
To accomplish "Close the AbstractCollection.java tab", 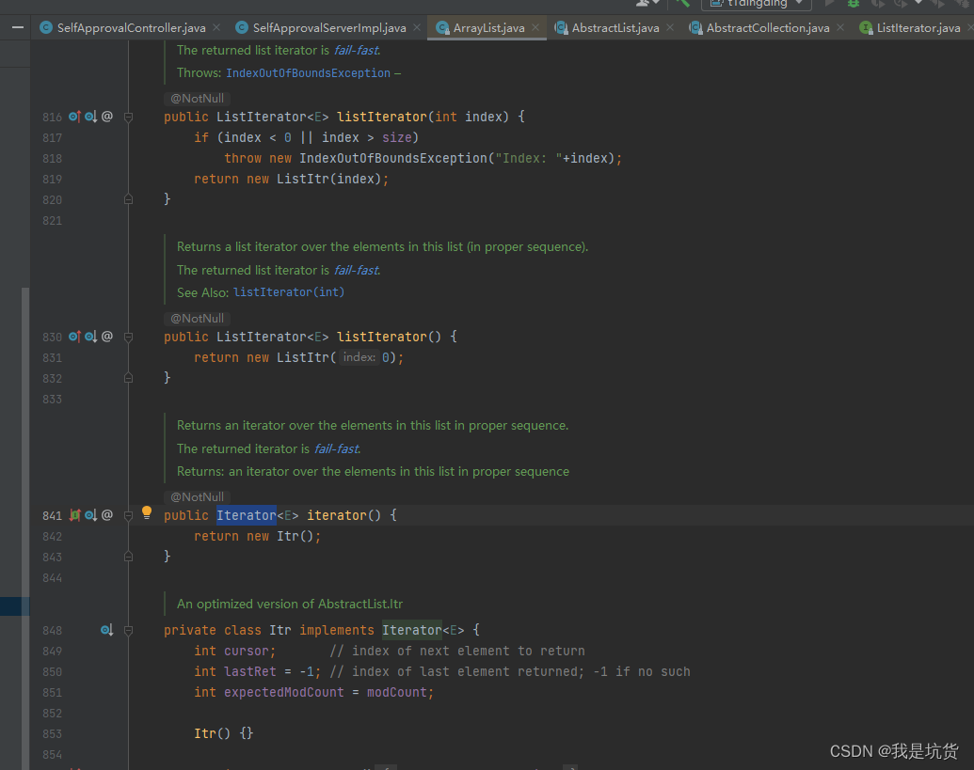I will (839, 27).
